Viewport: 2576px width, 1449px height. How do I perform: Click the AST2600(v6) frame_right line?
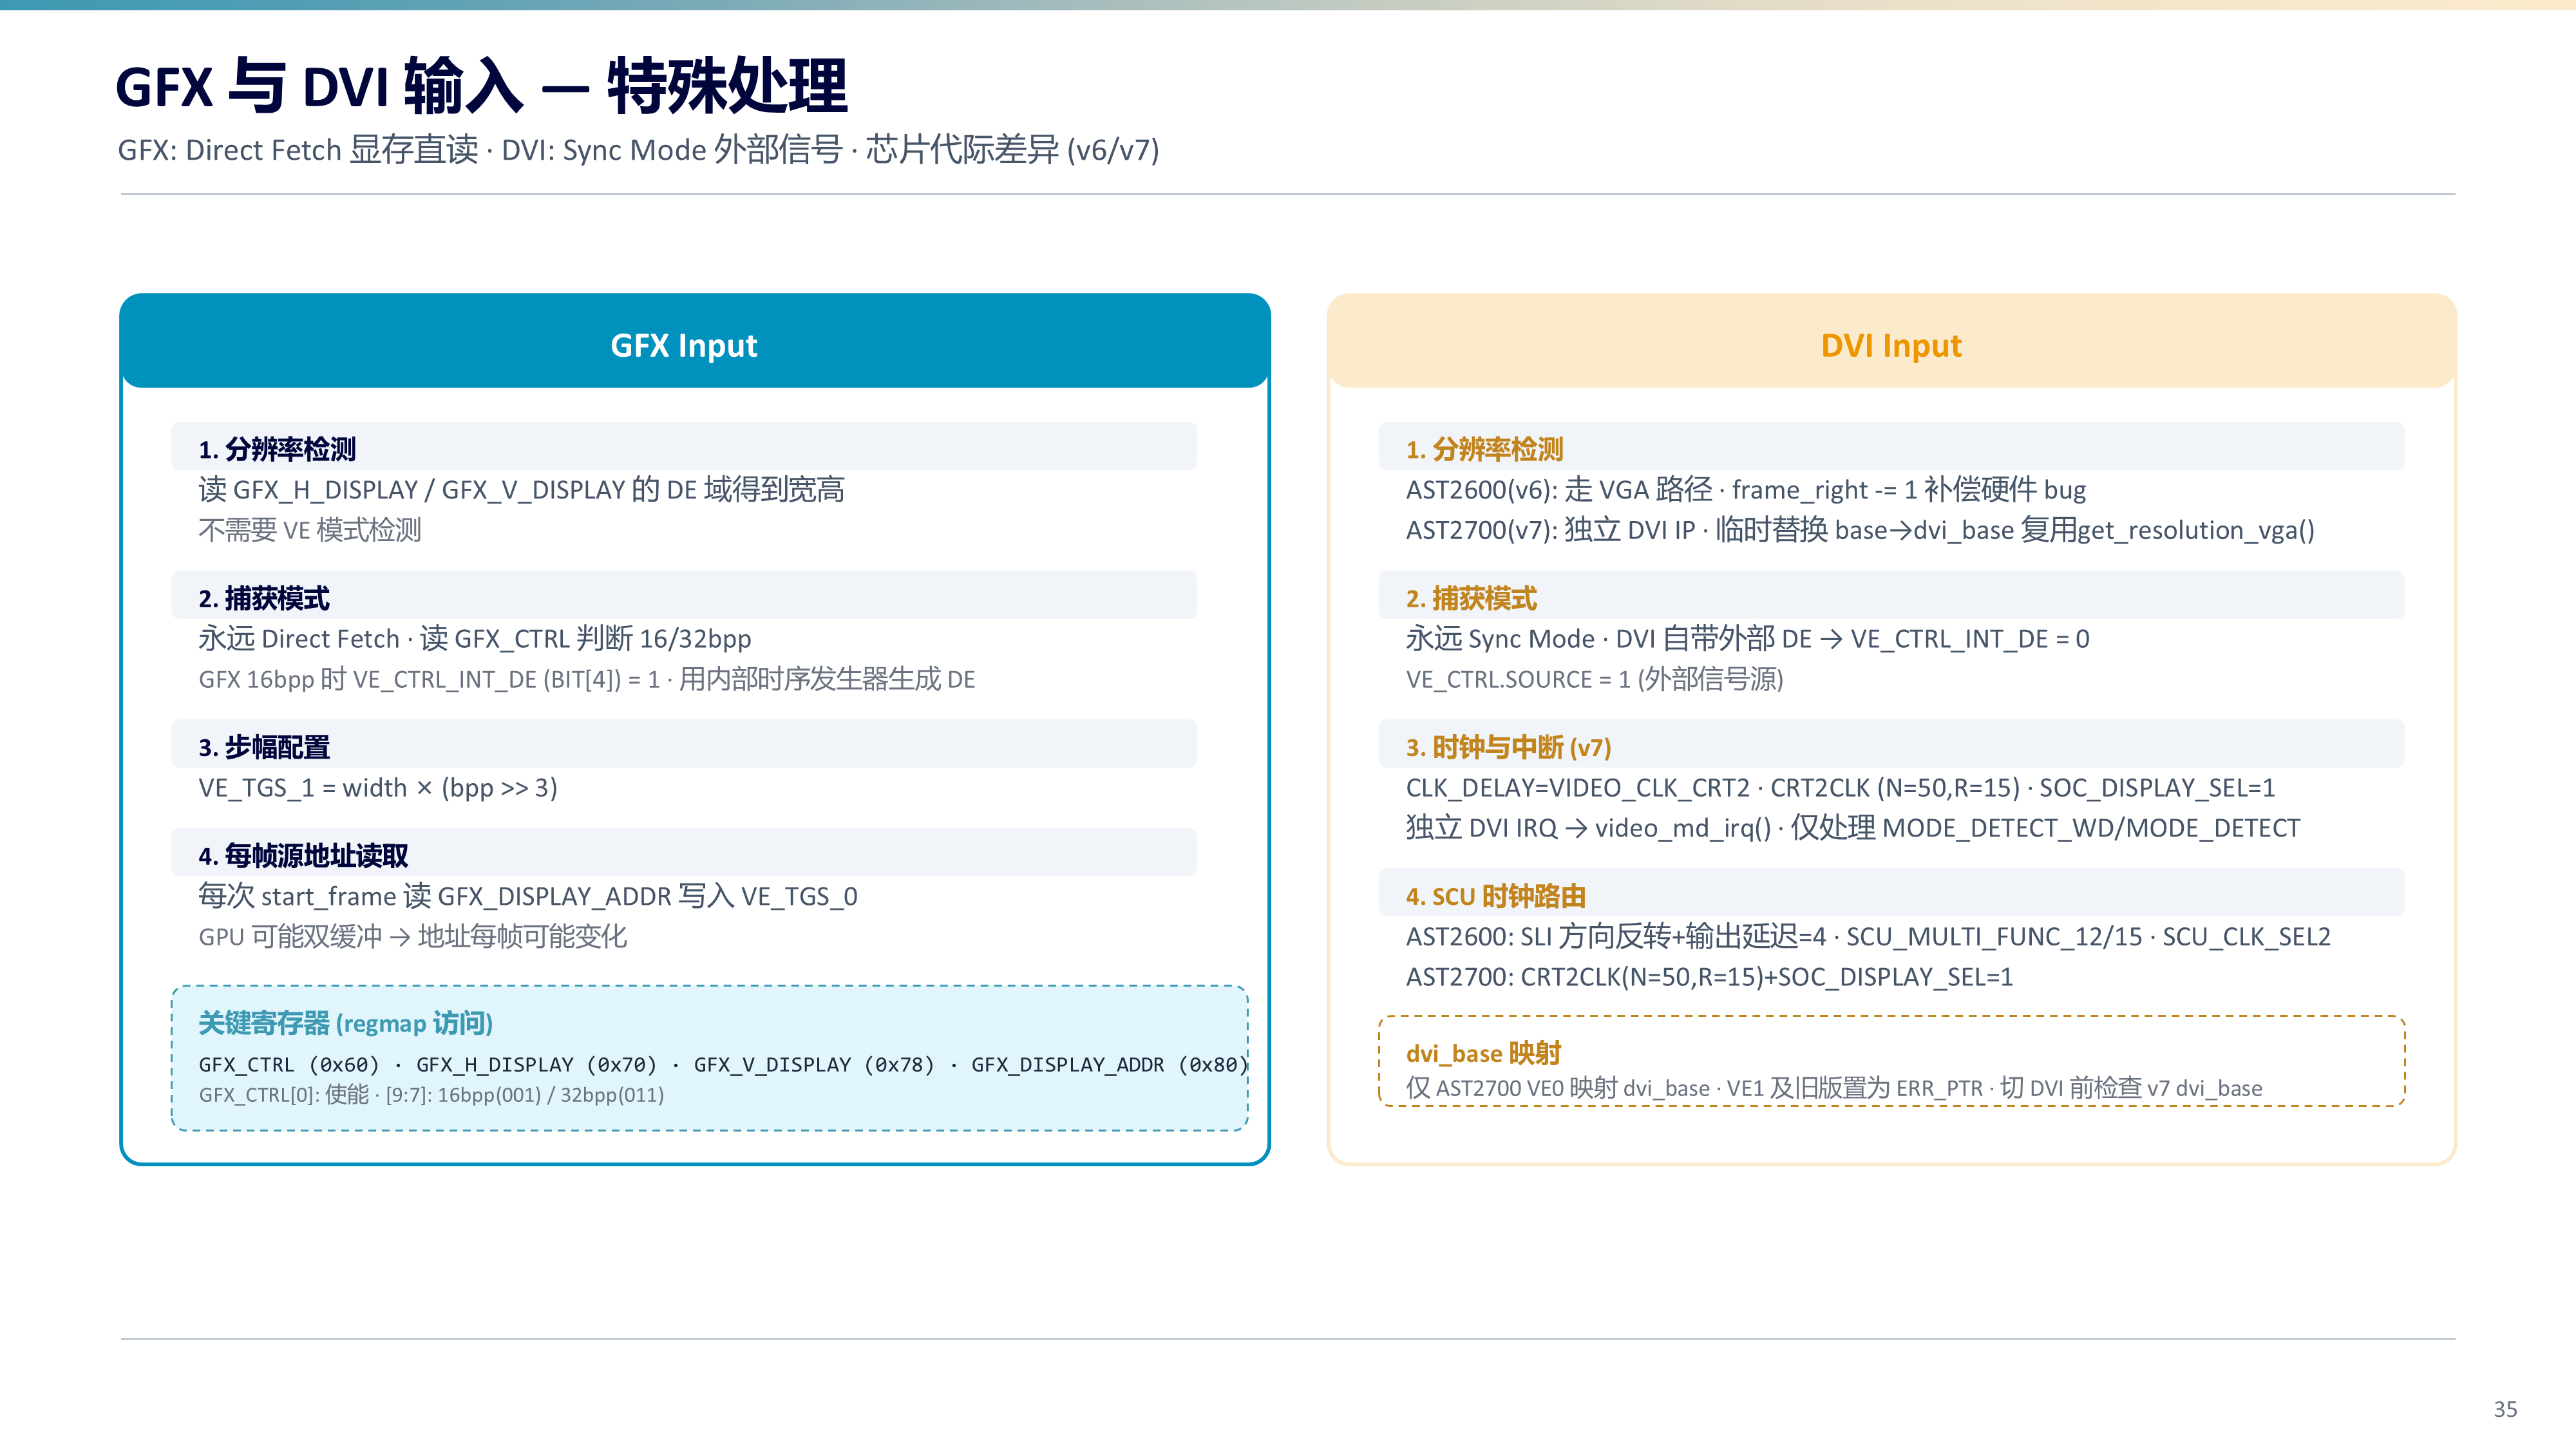[x=1745, y=490]
